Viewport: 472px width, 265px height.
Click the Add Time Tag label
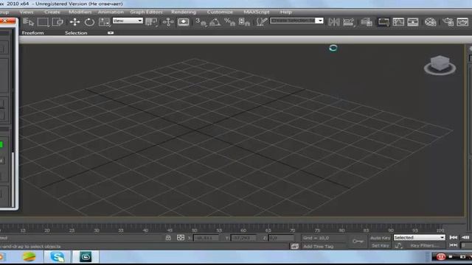318,247
